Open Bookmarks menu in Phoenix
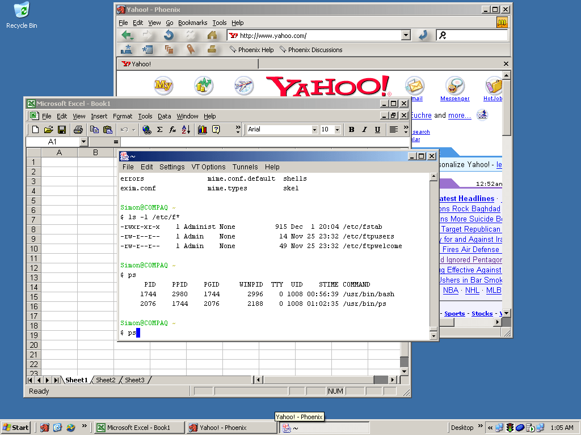 coord(193,23)
